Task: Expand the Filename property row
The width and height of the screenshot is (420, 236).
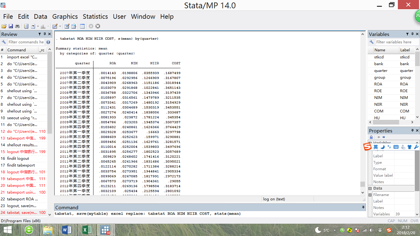Action: point(370,195)
